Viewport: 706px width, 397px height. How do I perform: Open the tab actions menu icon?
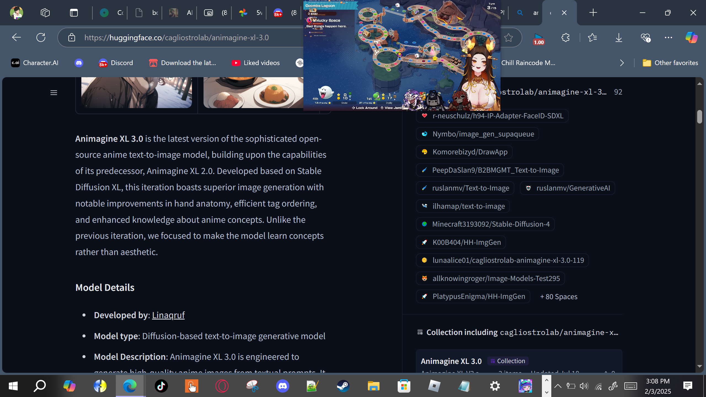(x=74, y=13)
